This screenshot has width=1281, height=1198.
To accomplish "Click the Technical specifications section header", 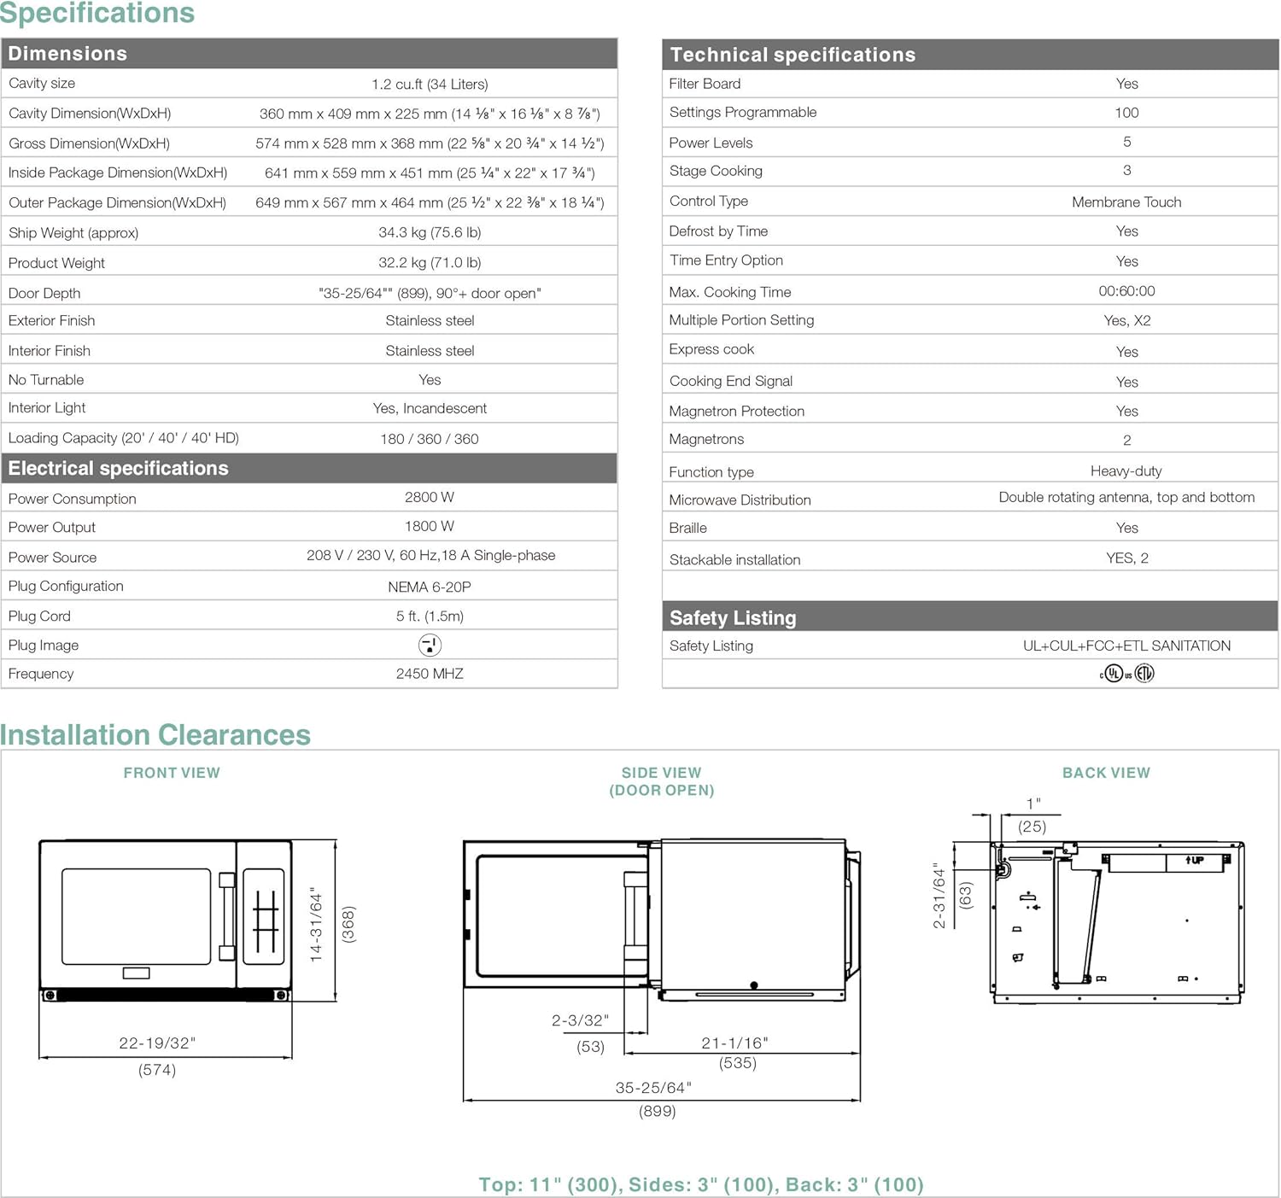I will point(793,55).
